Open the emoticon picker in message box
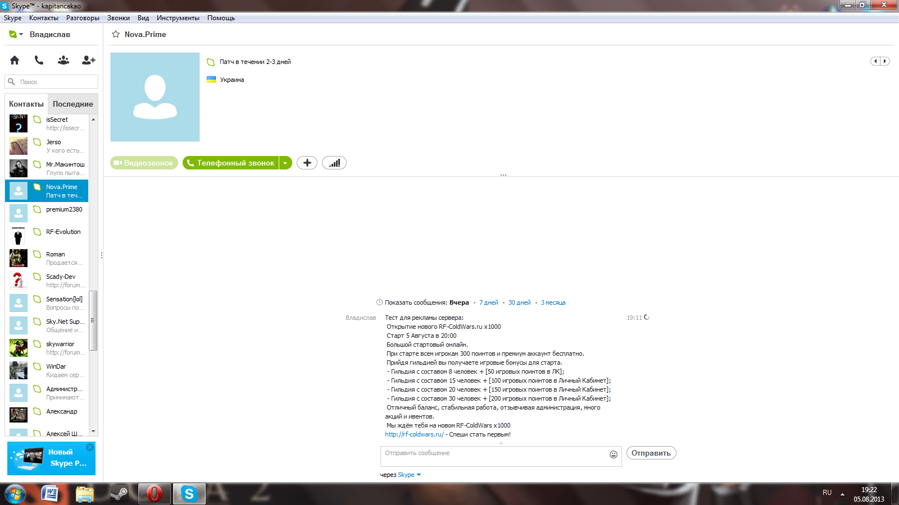This screenshot has height=505, width=899. [614, 454]
